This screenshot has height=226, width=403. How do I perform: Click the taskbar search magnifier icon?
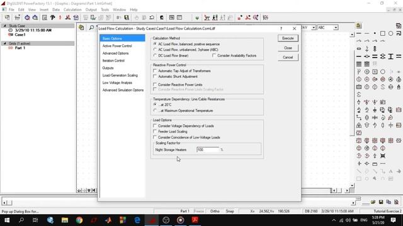click(x=21, y=220)
